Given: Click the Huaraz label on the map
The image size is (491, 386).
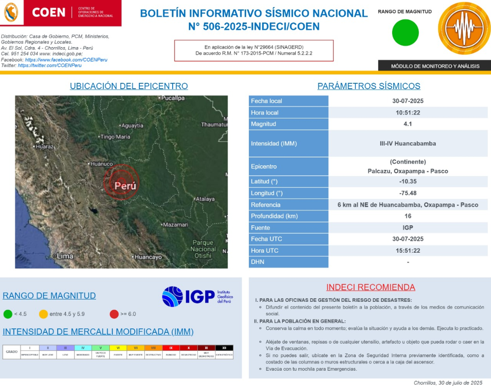Looking at the screenshot, I should pos(45,146).
